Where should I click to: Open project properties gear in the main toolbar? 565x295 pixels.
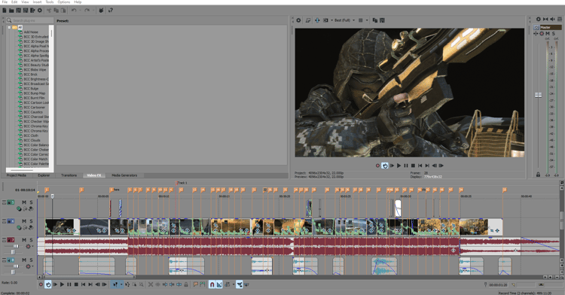click(40, 11)
